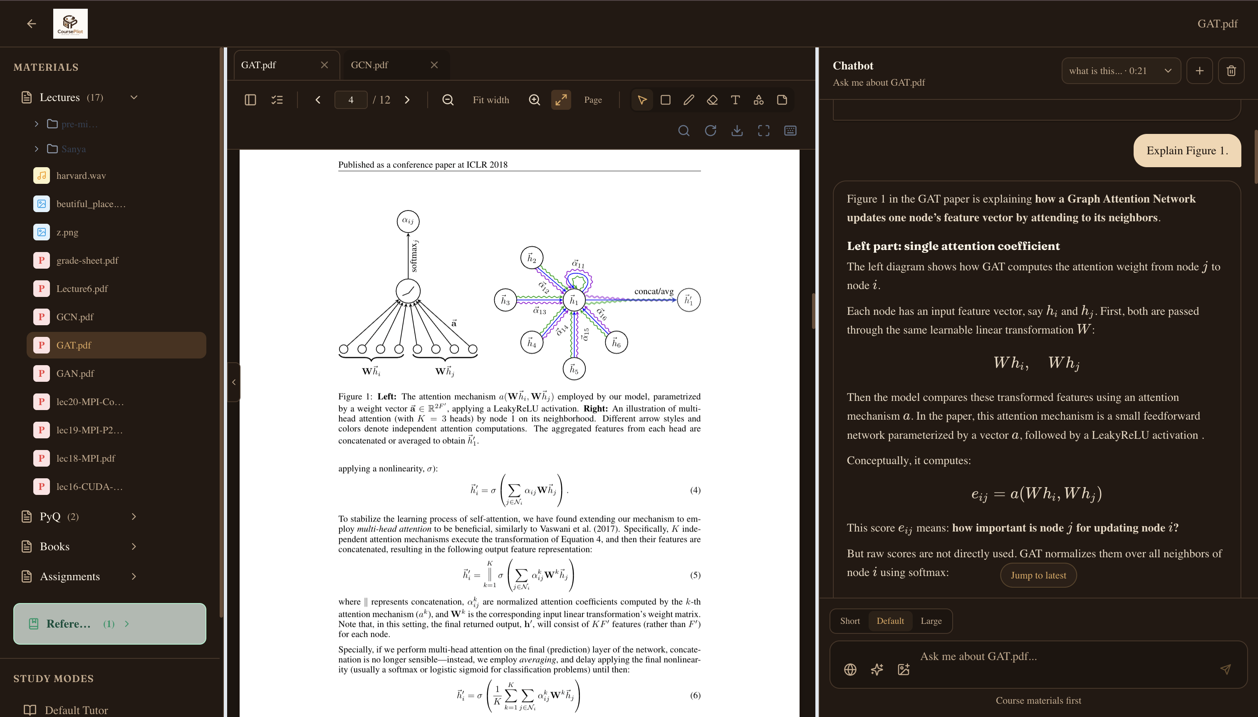
Task: Open grade-sheet.pdf from materials
Action: [x=116, y=260]
